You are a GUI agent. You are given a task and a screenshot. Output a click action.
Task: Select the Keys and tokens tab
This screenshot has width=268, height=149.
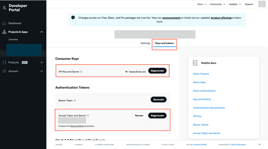click(164, 43)
